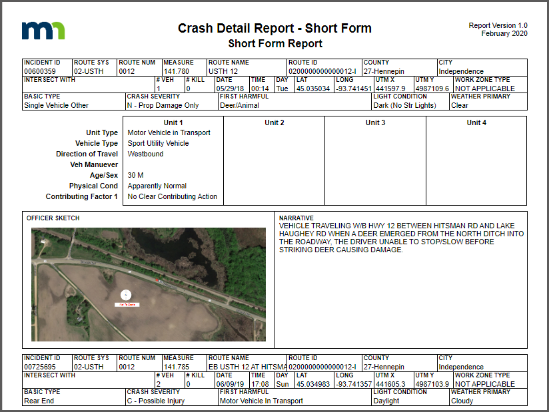
Task: Click the 'C - Possible Injury' severity value
Action: pos(159,401)
